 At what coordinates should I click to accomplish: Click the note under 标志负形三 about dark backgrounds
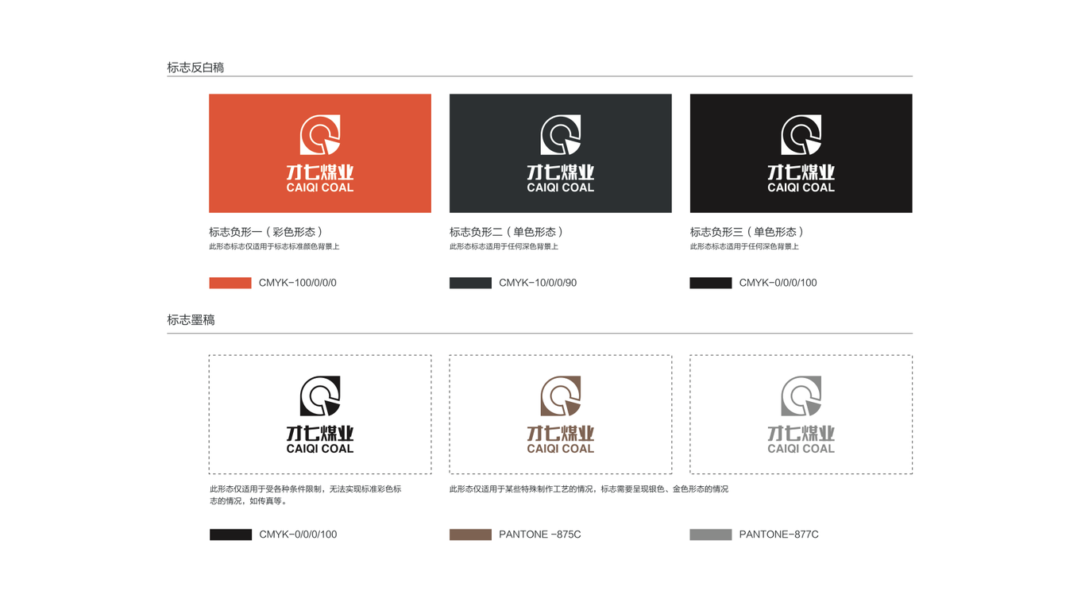click(744, 247)
